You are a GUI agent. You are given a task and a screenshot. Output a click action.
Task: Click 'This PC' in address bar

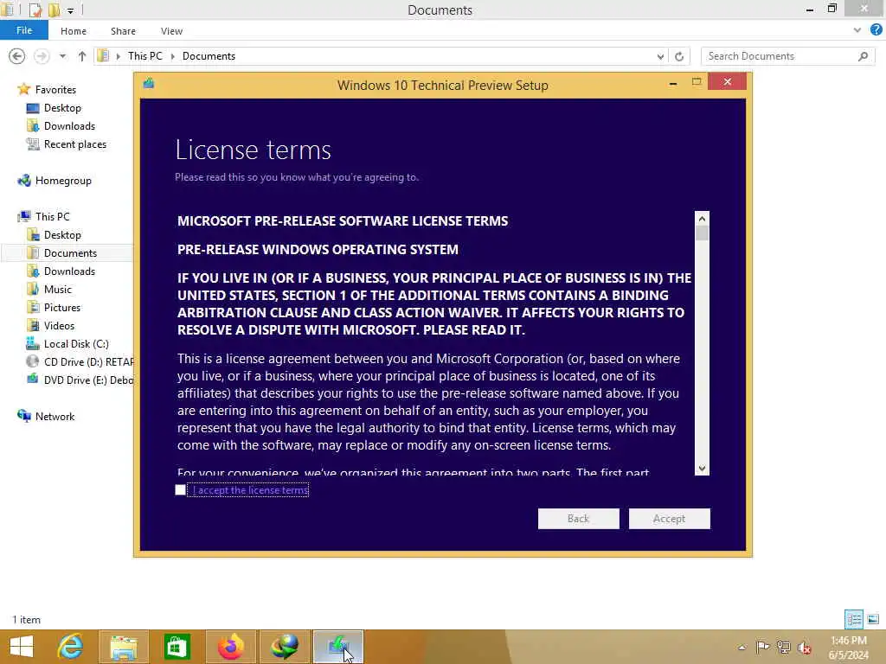point(144,56)
